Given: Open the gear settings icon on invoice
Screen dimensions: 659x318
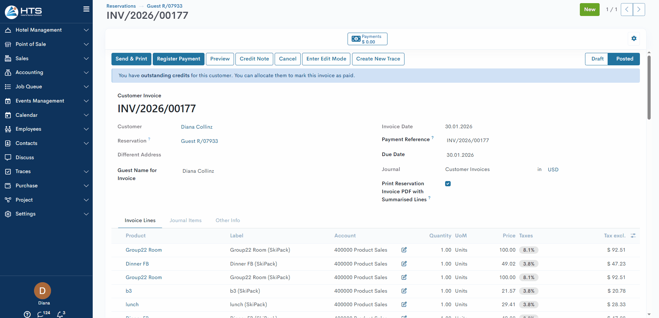Looking at the screenshot, I should [634, 39].
